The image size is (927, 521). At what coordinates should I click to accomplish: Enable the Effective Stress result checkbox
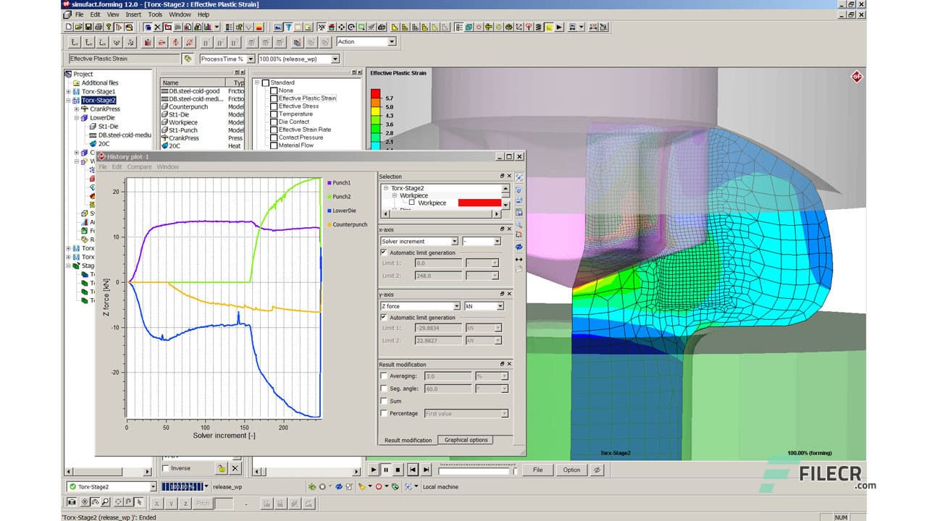pyautogui.click(x=274, y=106)
